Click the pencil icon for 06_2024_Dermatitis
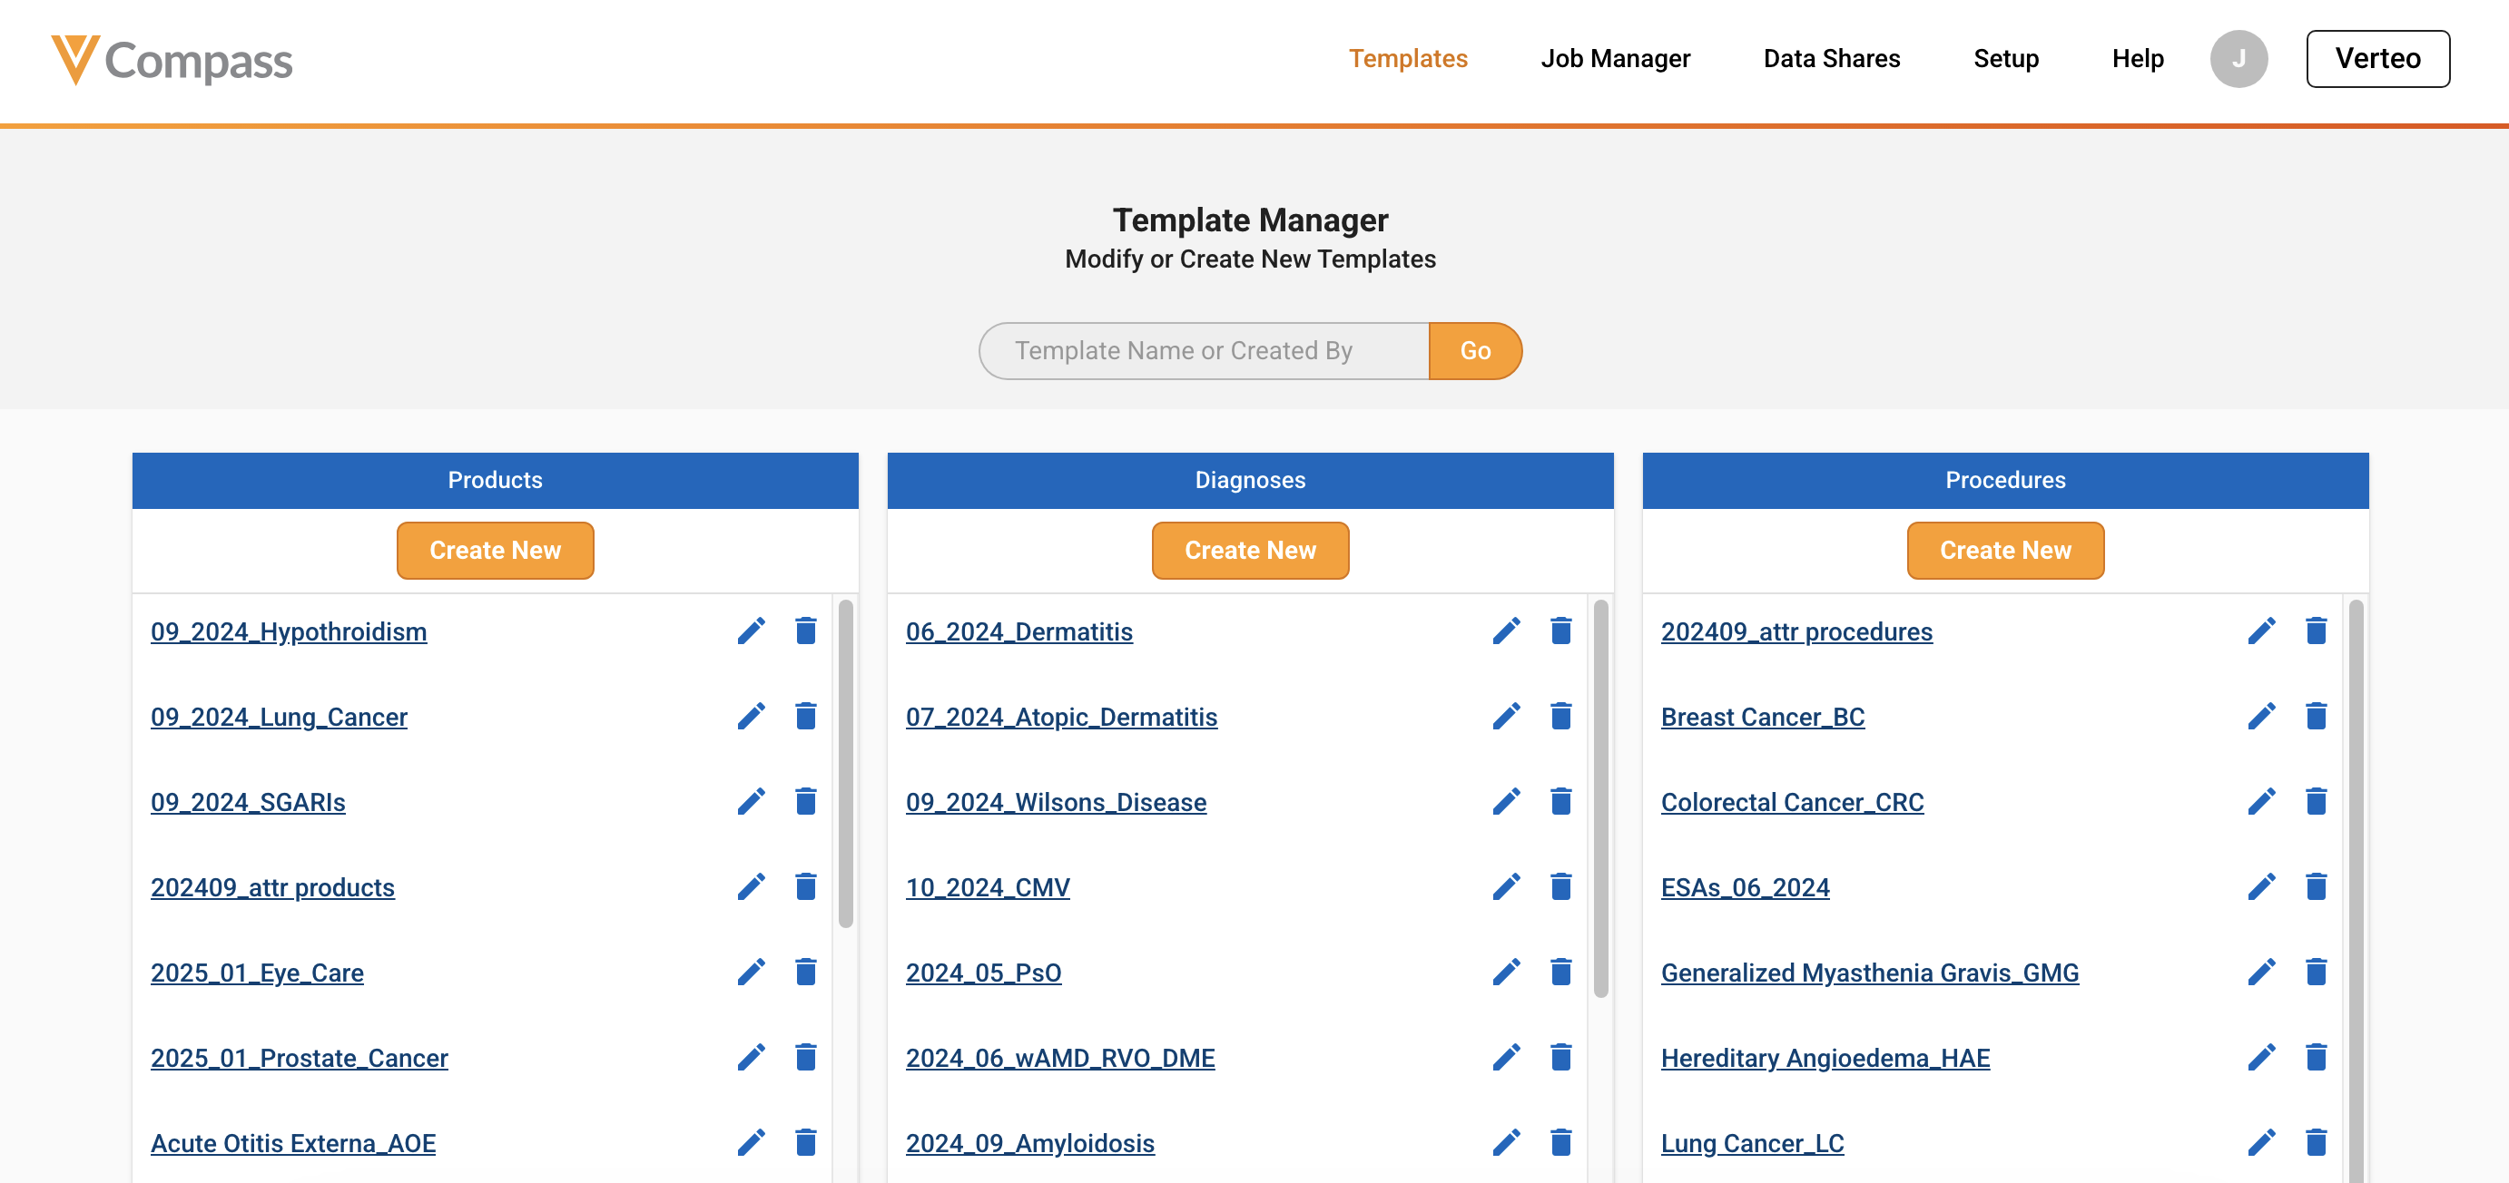 point(1506,631)
